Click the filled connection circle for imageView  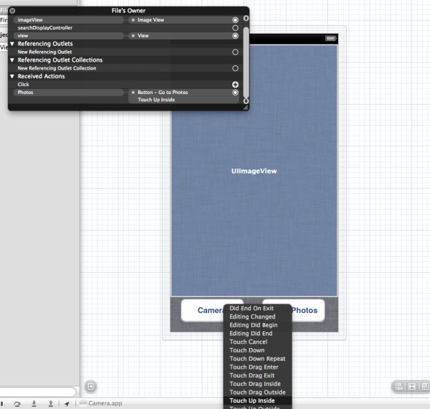235,20
